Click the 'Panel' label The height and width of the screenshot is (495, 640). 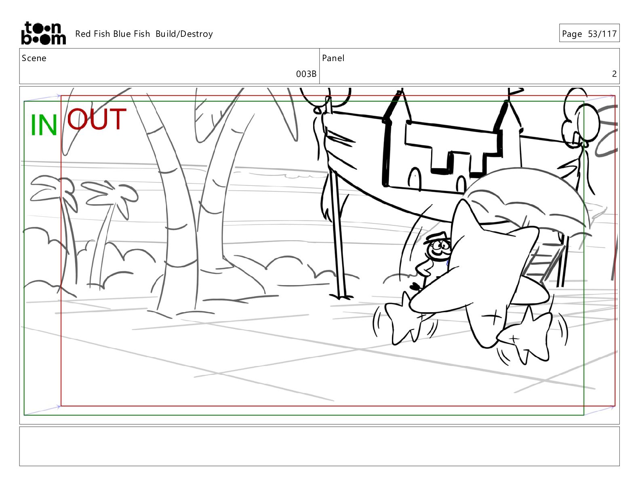tap(333, 58)
